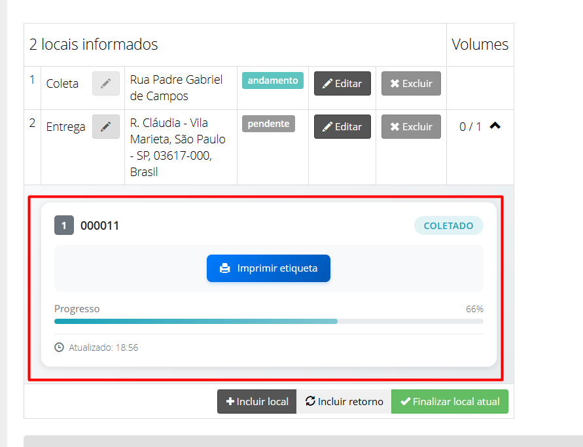The height and width of the screenshot is (447, 583).
Task: Collapse the 0 / 1 volumes chevron
Action: [495, 126]
